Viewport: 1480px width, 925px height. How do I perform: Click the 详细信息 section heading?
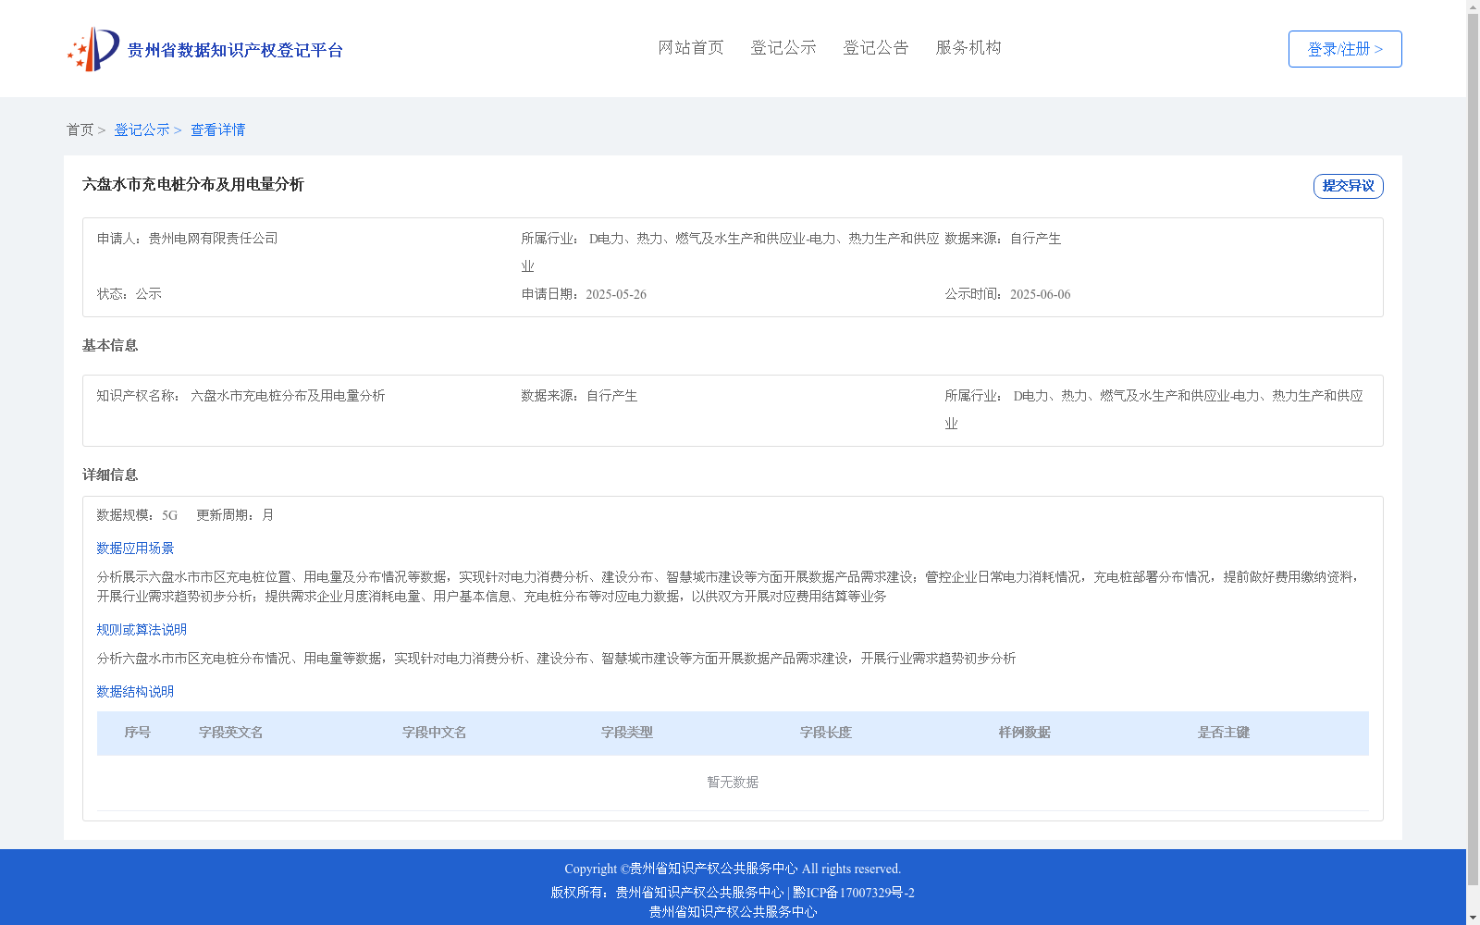110,475
